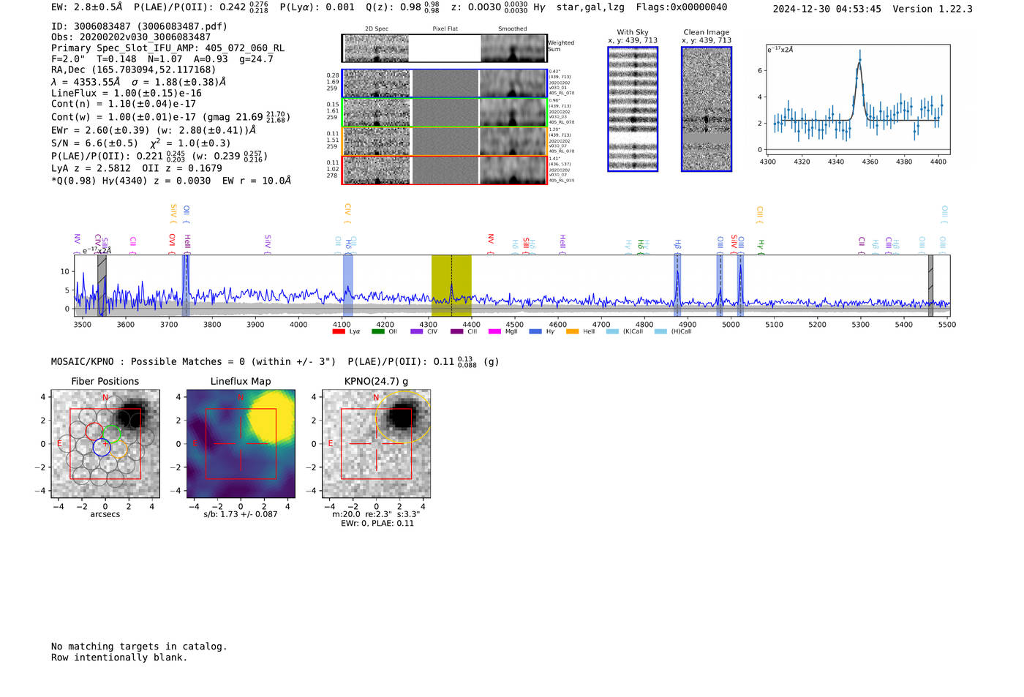This screenshot has width=1024, height=697.
Task: Click 'LineFlux = 1.00(±0.15)e-16' text
Action: coord(127,93)
